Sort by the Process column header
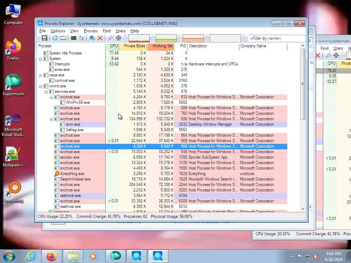 tap(71, 46)
